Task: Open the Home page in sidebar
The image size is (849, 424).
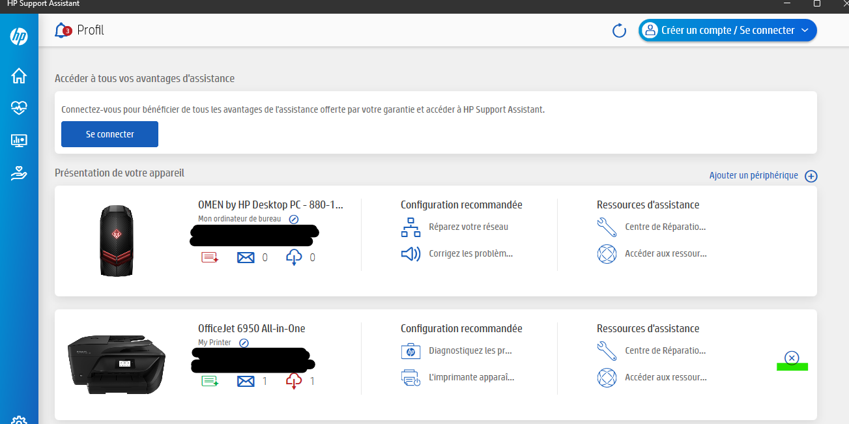Action: click(x=19, y=76)
